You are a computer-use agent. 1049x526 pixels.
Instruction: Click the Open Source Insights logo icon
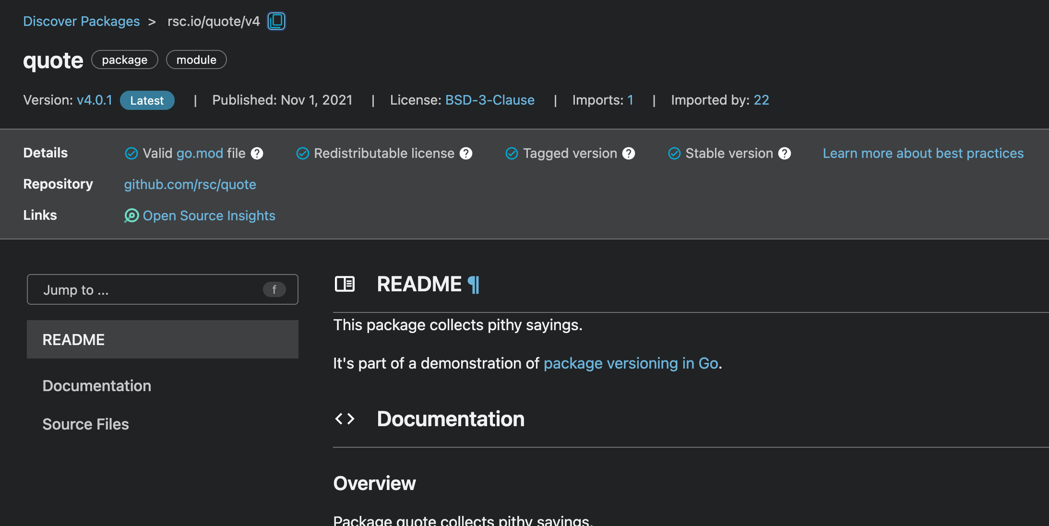coord(131,216)
